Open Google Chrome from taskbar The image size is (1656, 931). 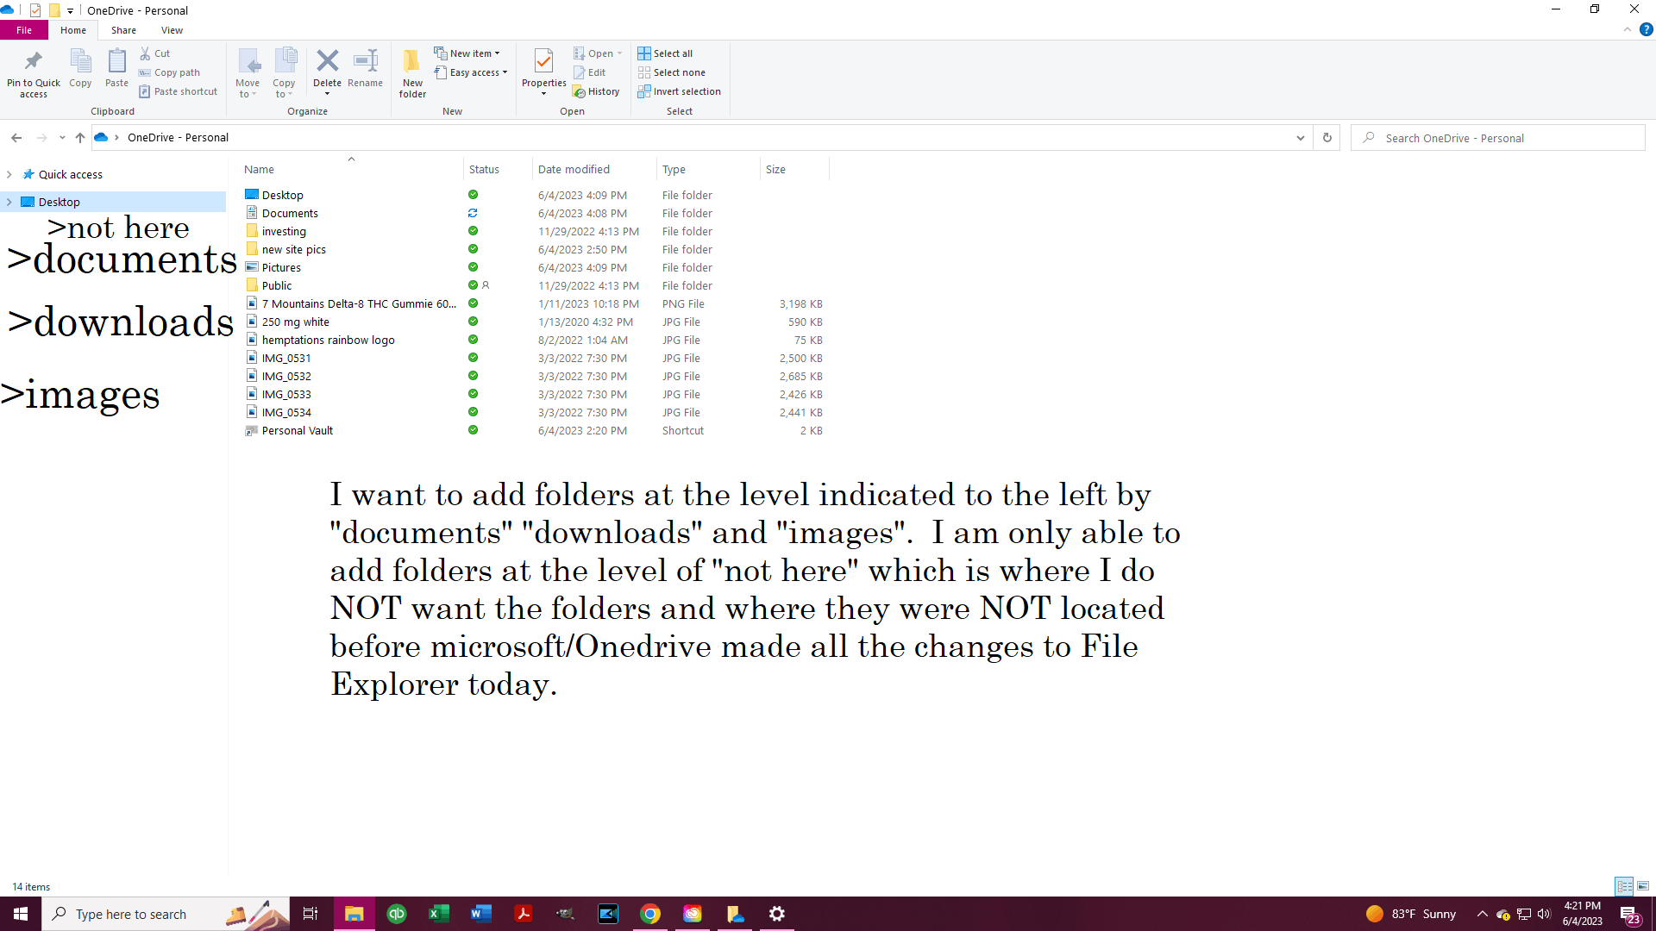[650, 914]
